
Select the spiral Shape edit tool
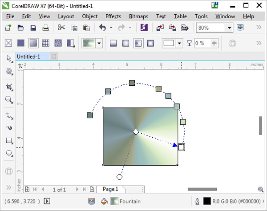[9, 71]
